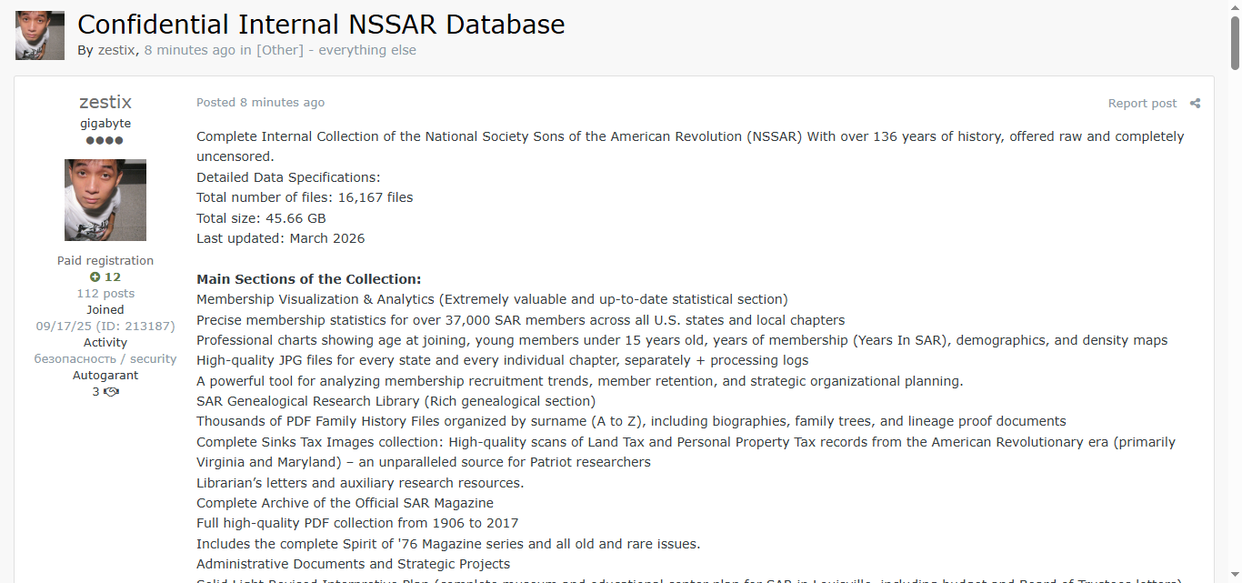Click the Autogarant handshake deals icon

click(111, 392)
